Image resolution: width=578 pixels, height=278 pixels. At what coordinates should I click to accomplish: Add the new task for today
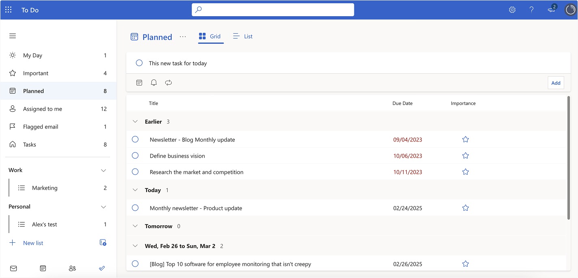click(556, 82)
